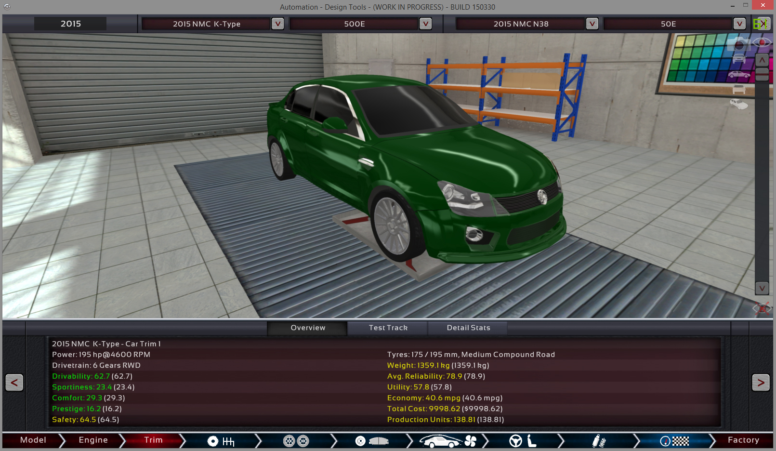Click the 'Economy: 40.6 mpg' stat line
The height and width of the screenshot is (451, 776).
click(x=445, y=398)
